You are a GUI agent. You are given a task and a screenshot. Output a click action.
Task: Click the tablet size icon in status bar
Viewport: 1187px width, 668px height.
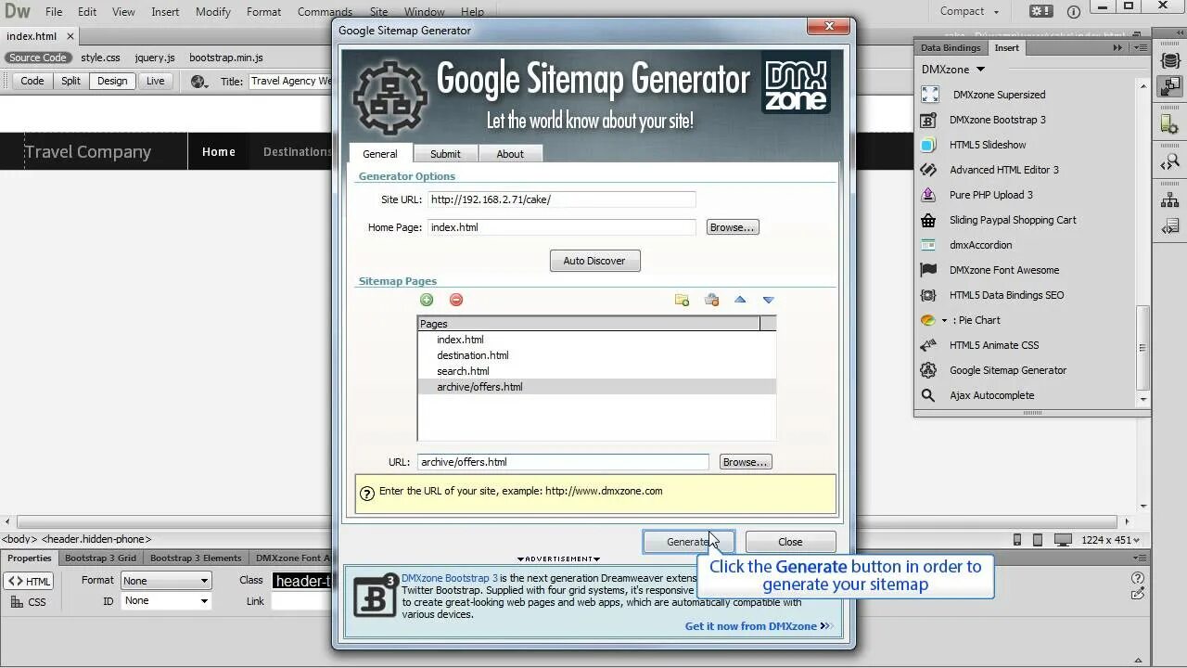pos(1038,540)
